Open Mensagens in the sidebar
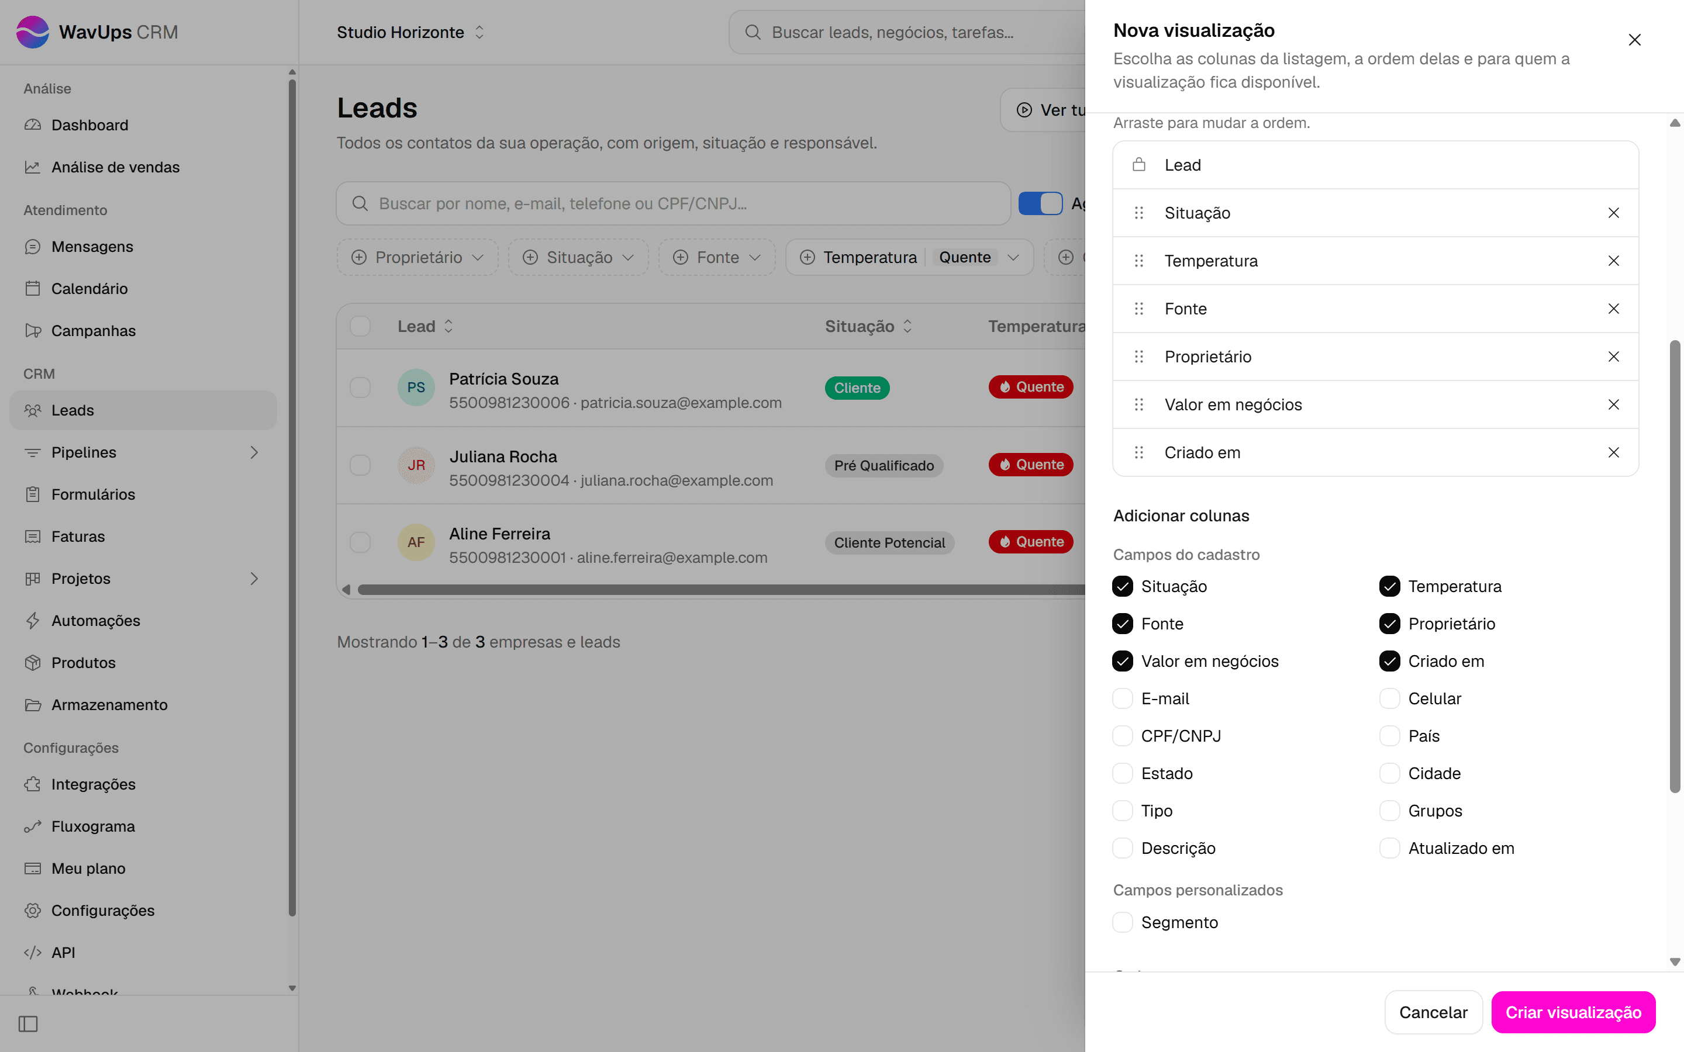This screenshot has width=1684, height=1052. click(143, 247)
